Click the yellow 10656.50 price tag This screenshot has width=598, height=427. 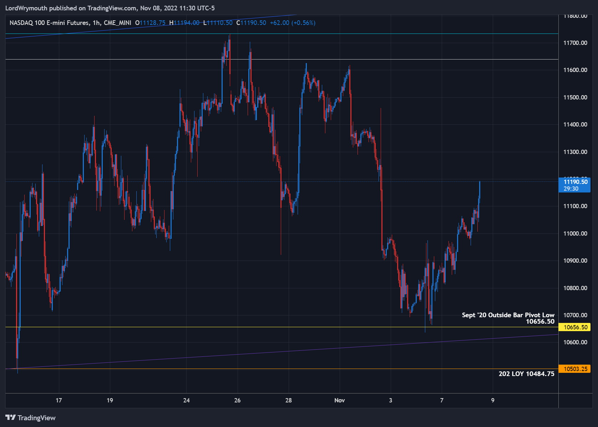[x=575, y=327]
